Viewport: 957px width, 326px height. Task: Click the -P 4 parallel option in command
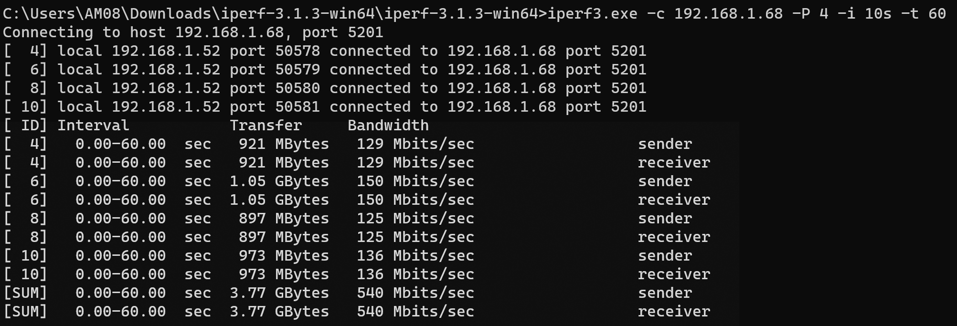pos(810,13)
